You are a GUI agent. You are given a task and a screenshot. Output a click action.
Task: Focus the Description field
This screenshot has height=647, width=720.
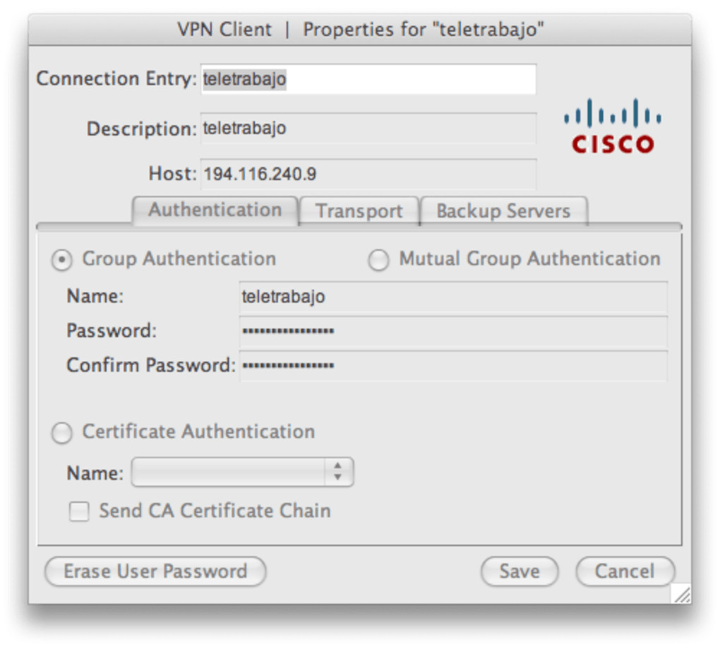(368, 129)
